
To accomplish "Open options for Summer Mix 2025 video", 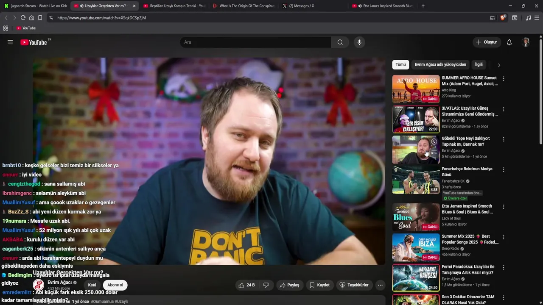I will (x=504, y=237).
